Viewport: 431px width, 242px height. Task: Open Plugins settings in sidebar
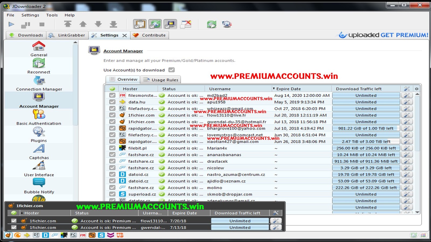coord(39,135)
